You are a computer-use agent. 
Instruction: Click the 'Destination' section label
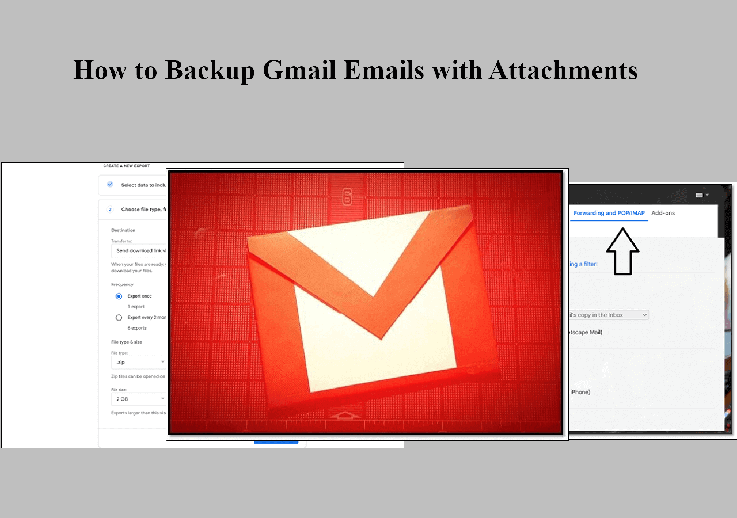(123, 230)
